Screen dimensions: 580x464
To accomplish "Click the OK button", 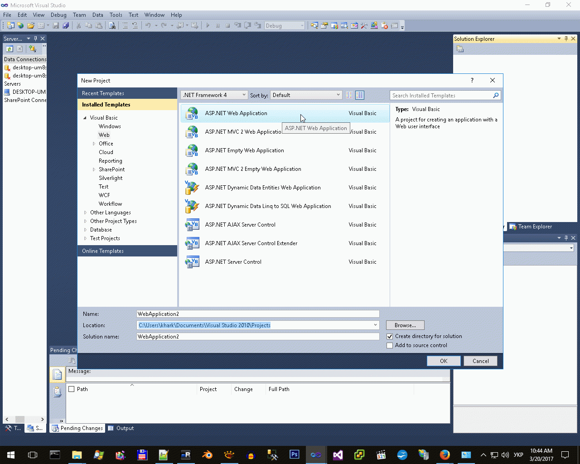I will click(x=444, y=361).
